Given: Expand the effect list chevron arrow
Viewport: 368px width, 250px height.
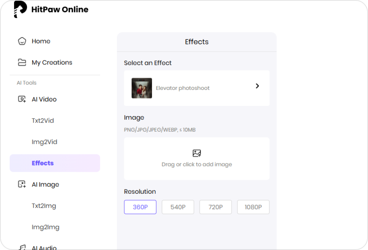Looking at the screenshot, I should click(257, 86).
